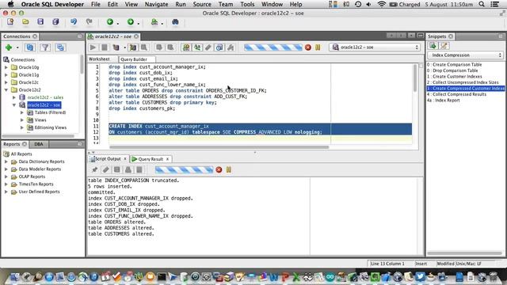The image size is (507, 285).
Task: Click the green Back navigation icon
Action: (110, 21)
